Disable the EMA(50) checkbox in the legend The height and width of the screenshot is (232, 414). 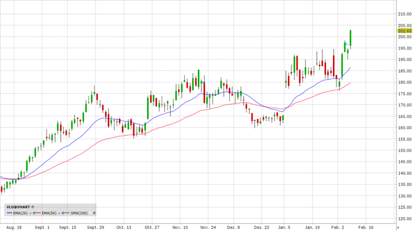59,213
